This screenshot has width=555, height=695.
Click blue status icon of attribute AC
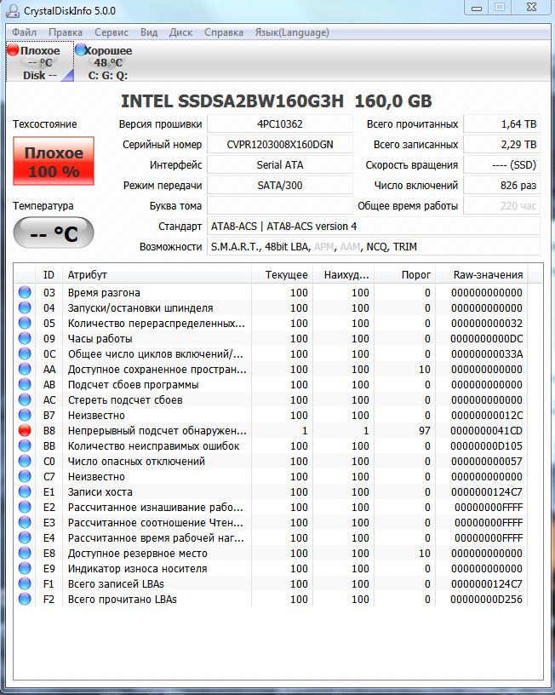point(25,399)
